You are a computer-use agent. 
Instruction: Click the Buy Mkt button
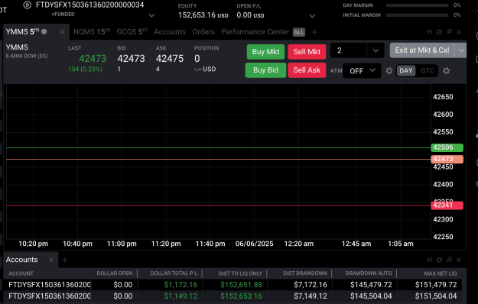pos(265,52)
